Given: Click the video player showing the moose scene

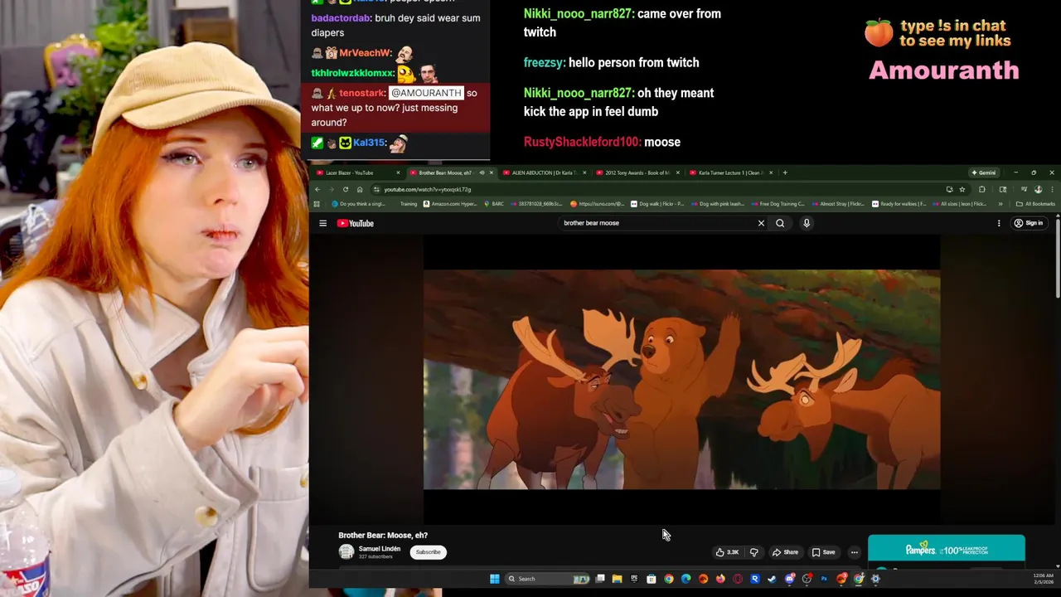Looking at the screenshot, I should tap(681, 379).
